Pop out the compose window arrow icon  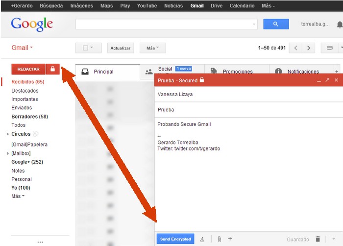[327, 80]
